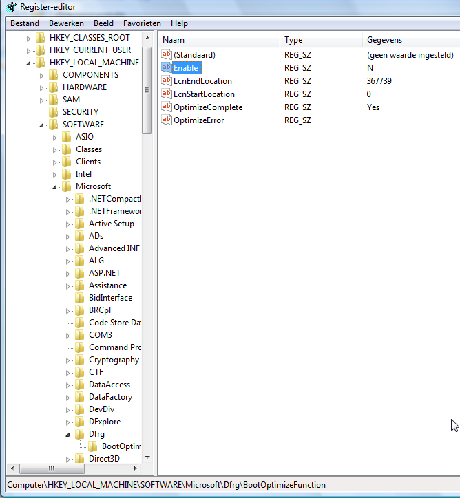Open the Beeld menu
460x498 pixels.
(103, 23)
